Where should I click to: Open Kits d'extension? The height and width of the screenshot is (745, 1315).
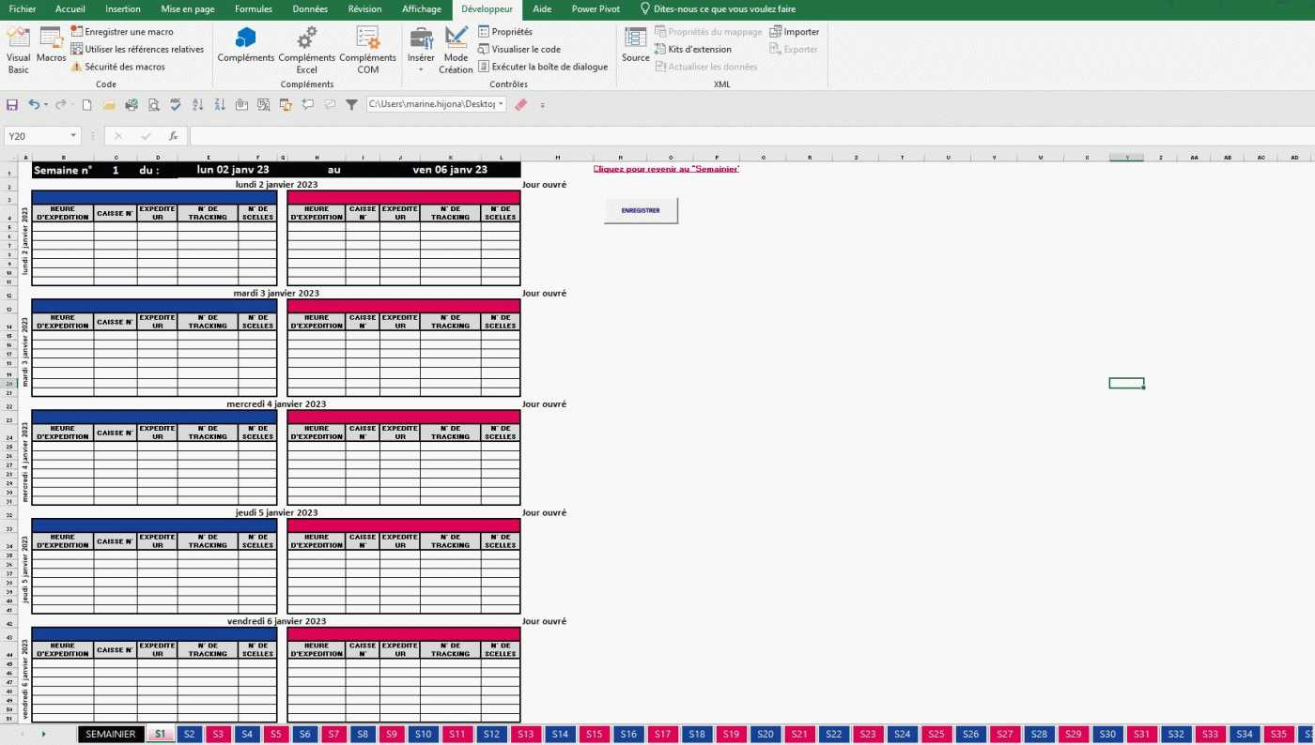[x=693, y=49]
